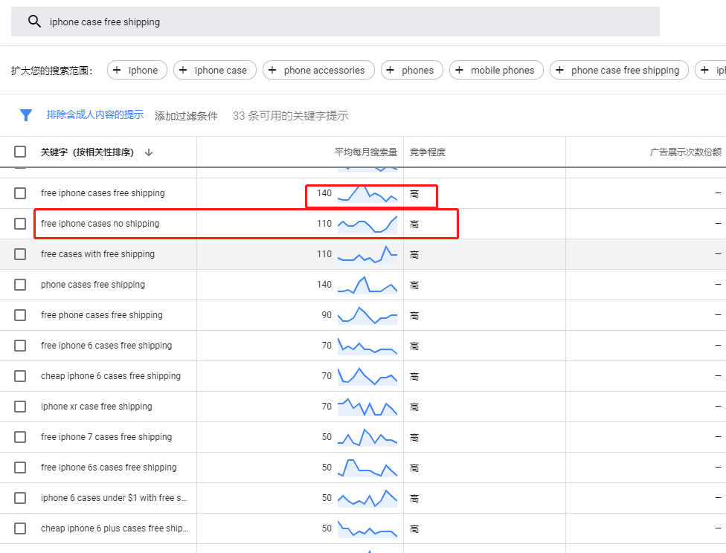Check the 'free iphone cases no shipping' row

20,224
